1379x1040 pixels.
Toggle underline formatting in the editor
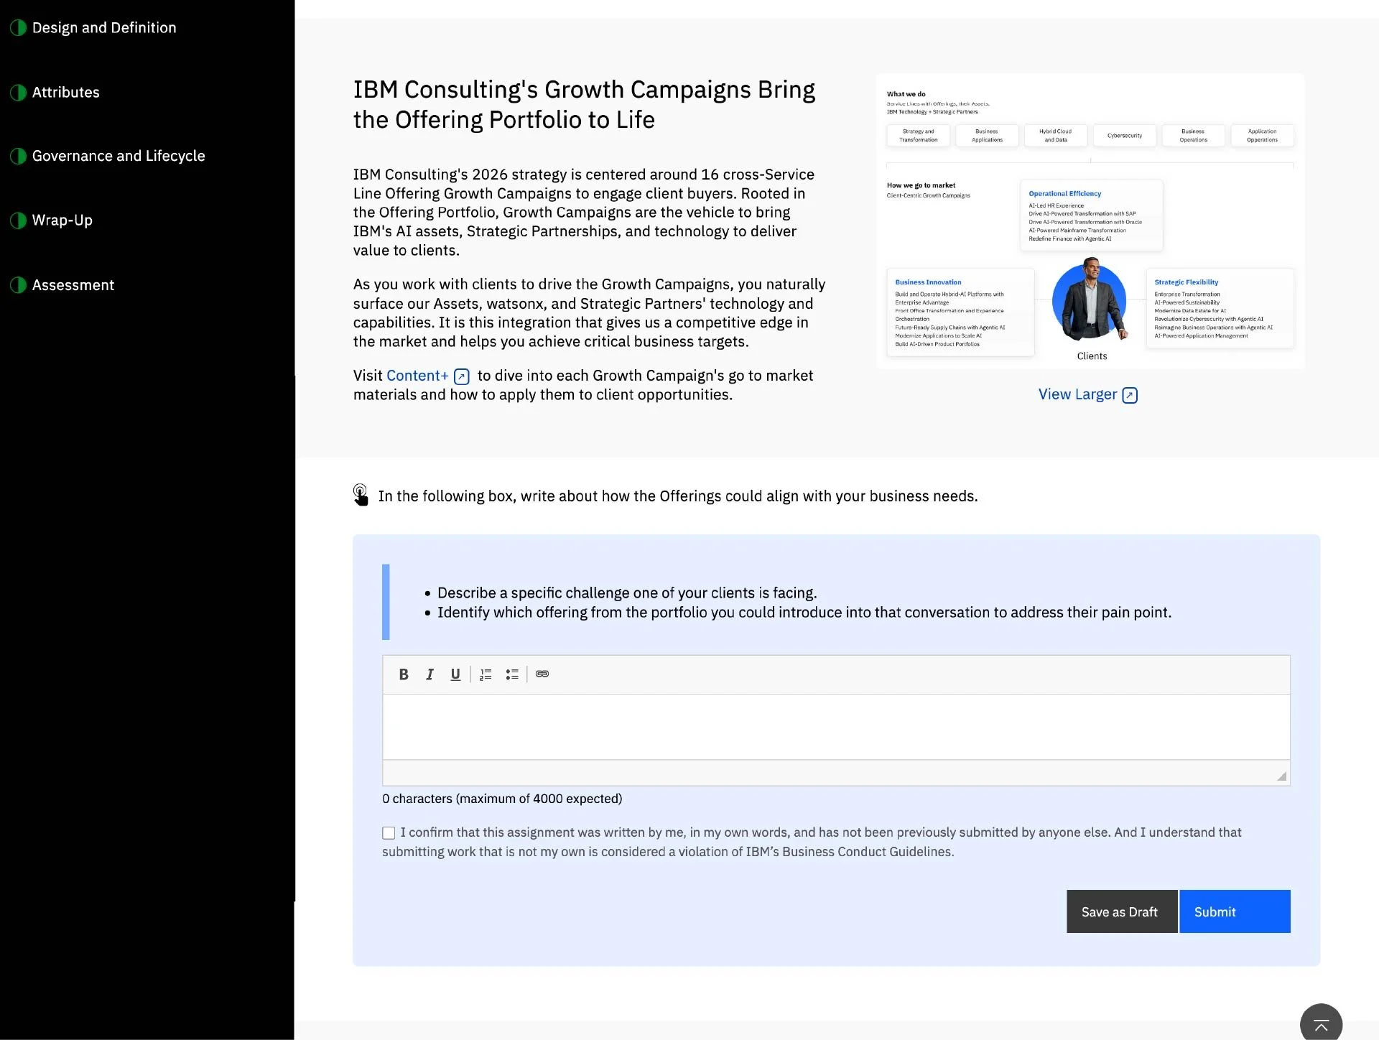click(x=455, y=674)
